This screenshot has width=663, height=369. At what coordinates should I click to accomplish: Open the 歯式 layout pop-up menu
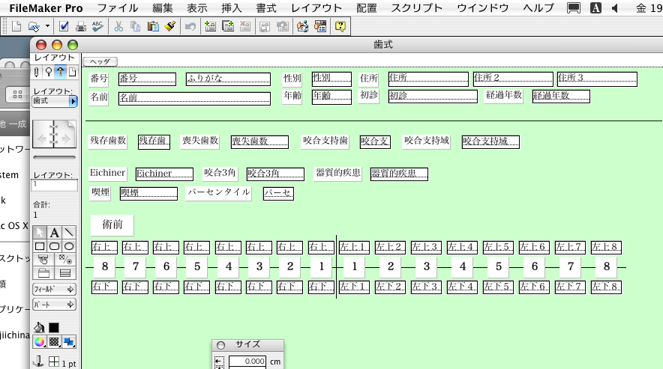(55, 101)
